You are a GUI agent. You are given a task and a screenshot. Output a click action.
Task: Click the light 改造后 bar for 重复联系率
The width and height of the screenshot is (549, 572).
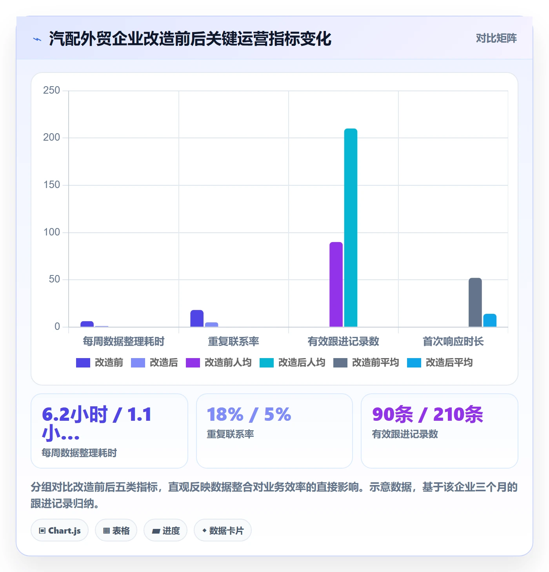pyautogui.click(x=211, y=324)
